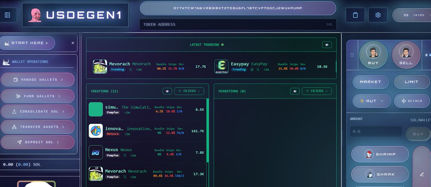Screen dimensions: 431x187
Task: Open the US 382ms region selector
Action: click(412, 15)
